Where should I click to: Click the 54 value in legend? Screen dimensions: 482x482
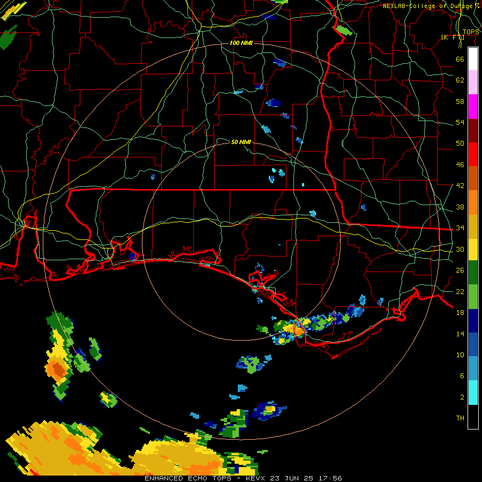click(x=460, y=122)
